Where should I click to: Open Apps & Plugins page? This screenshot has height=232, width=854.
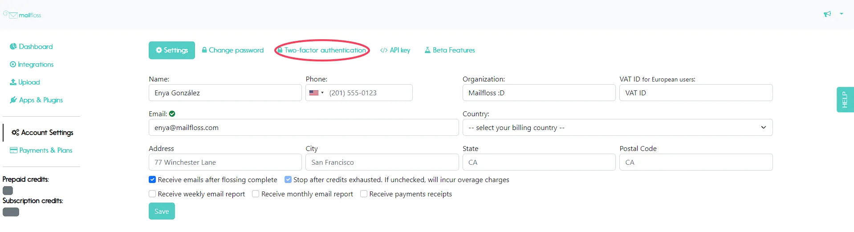tap(37, 100)
